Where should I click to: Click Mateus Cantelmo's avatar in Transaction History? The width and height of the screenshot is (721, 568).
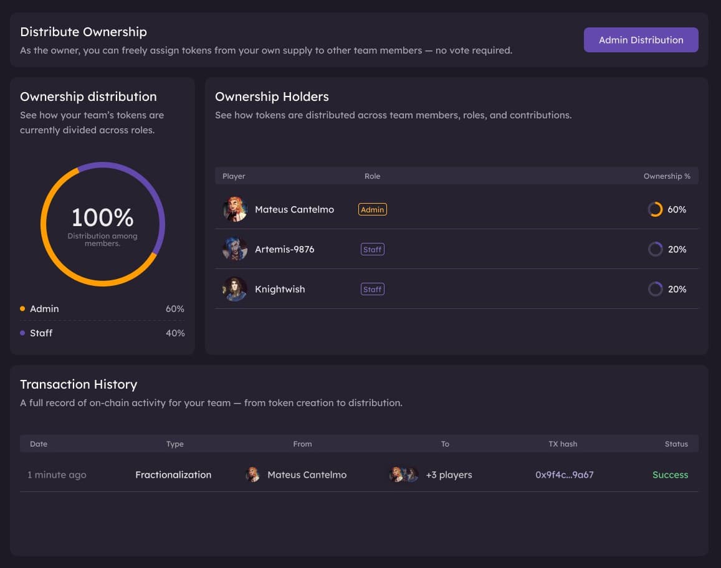coord(252,475)
